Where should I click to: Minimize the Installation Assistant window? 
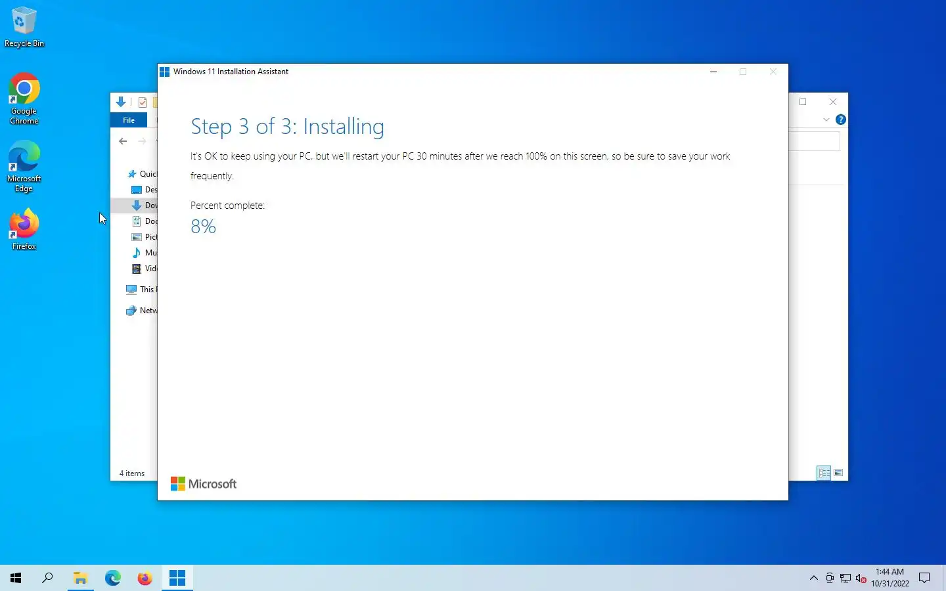click(x=713, y=72)
